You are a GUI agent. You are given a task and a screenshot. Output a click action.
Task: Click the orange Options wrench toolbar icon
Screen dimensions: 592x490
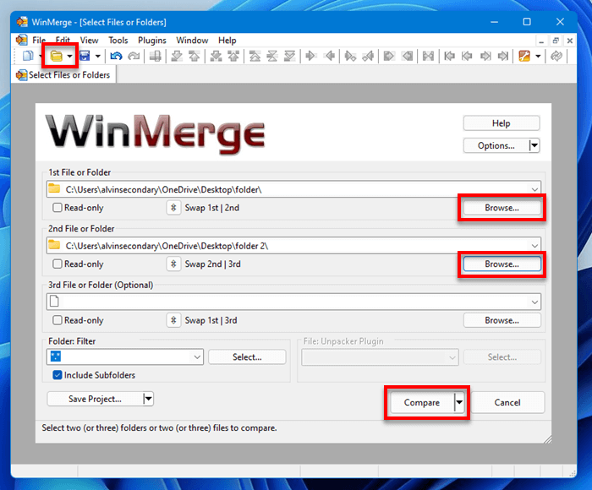coord(524,57)
